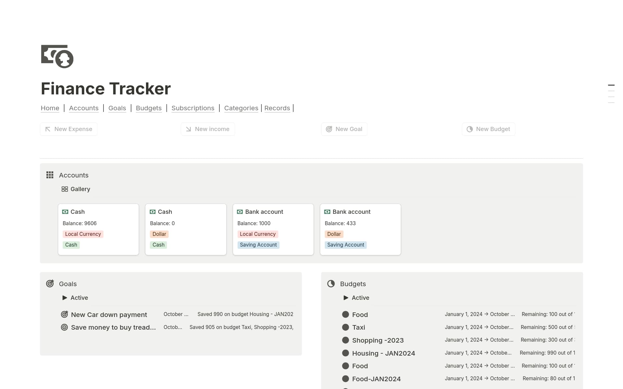This screenshot has height=389, width=623.
Task: Expand the Active toggle under Budgets
Action: click(346, 298)
